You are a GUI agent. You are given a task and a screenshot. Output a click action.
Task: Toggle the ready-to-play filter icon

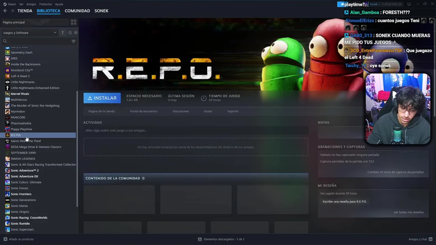pos(76,33)
